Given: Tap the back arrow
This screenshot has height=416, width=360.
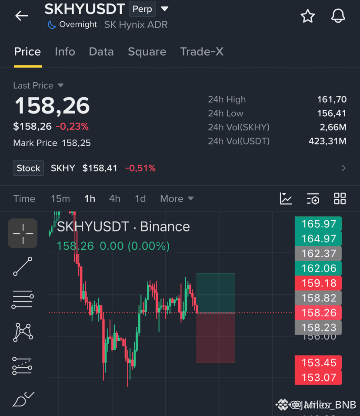Looking at the screenshot, I should click(21, 16).
